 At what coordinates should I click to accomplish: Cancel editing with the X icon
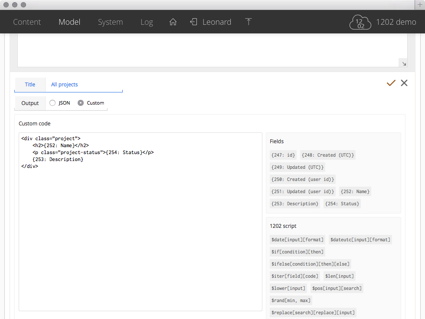click(404, 83)
